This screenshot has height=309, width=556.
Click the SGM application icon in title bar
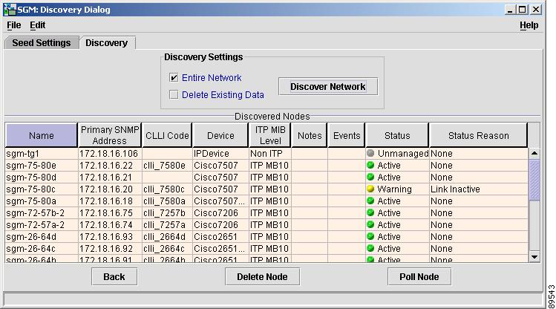[x=10, y=10]
